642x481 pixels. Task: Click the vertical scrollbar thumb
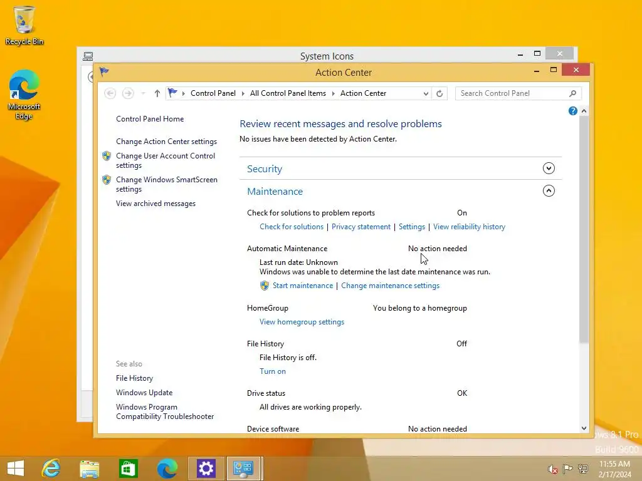584,229
